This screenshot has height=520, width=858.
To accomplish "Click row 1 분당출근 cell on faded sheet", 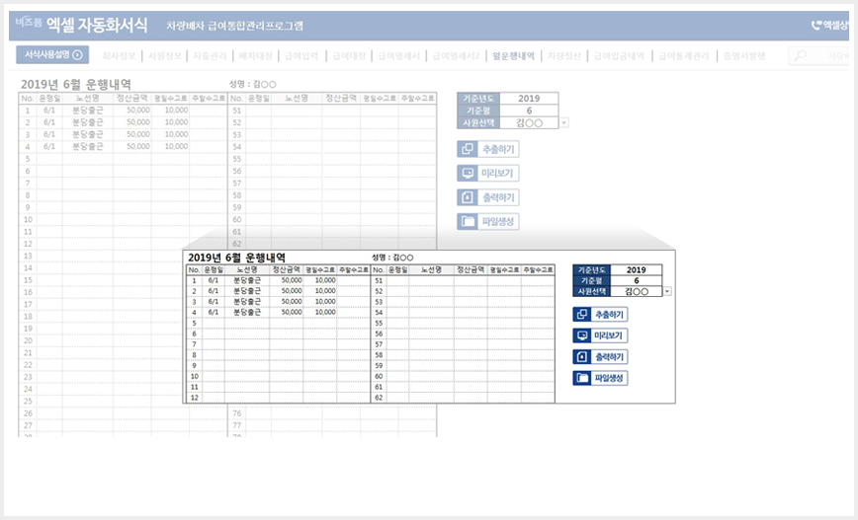I will pos(88,110).
